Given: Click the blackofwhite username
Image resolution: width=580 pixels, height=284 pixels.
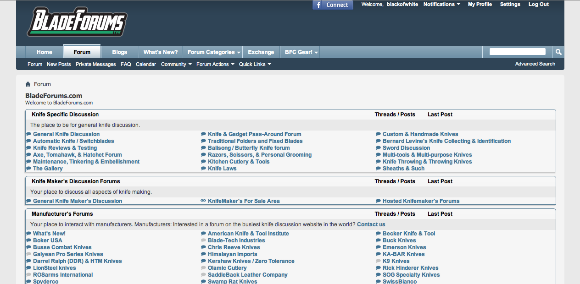Looking at the screenshot, I should [x=402, y=5].
